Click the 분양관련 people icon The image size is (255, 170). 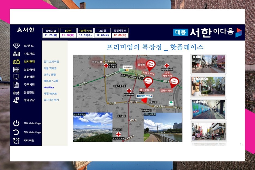[x=16, y=93]
